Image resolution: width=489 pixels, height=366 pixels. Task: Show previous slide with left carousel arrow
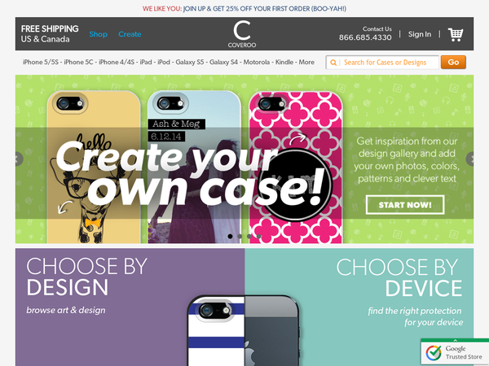click(18, 159)
